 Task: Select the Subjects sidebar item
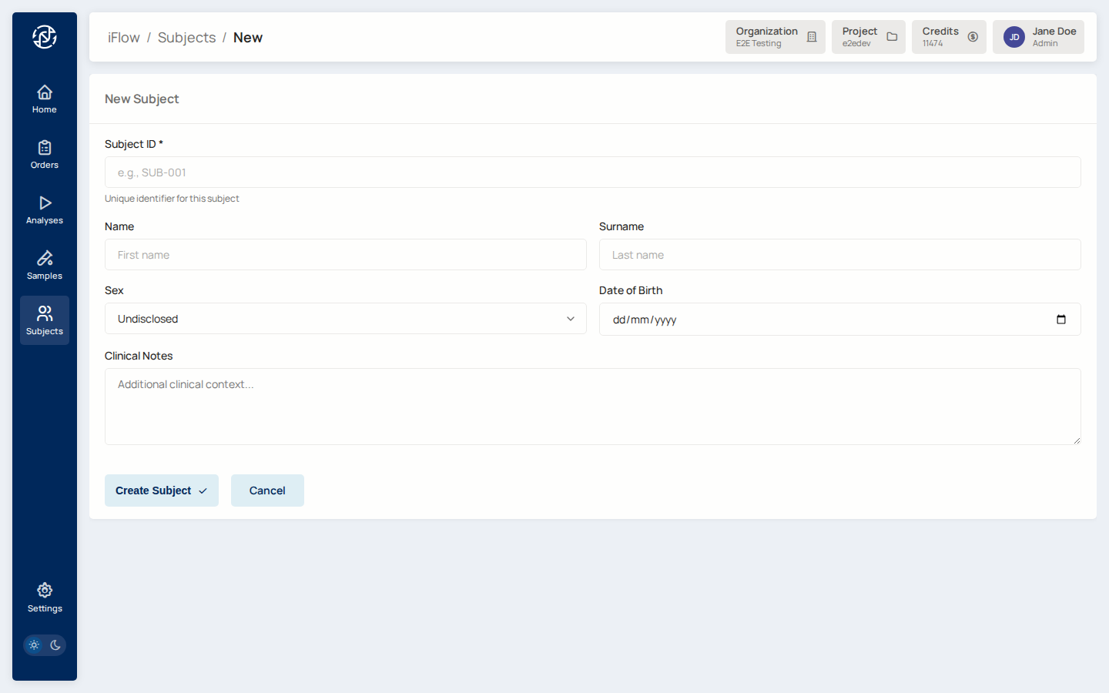(45, 320)
